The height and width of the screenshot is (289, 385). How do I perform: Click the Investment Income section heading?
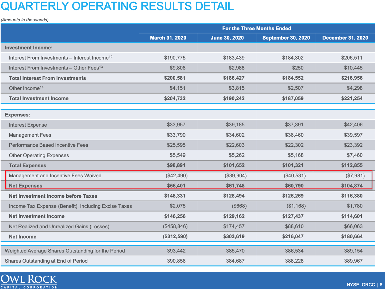[29, 48]
